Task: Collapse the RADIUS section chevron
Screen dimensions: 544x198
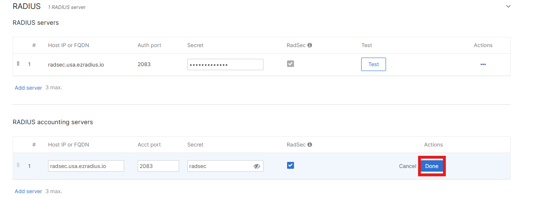Action: coord(508,6)
